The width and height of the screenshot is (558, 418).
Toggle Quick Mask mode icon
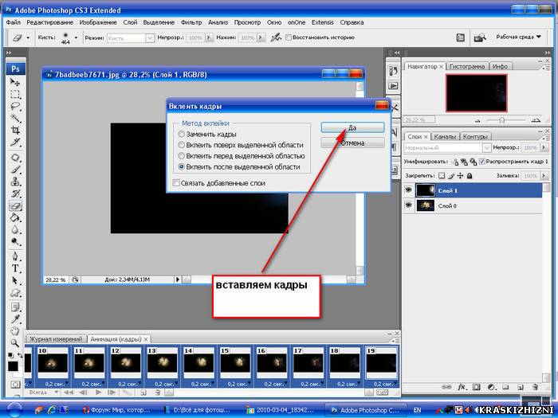15,385
